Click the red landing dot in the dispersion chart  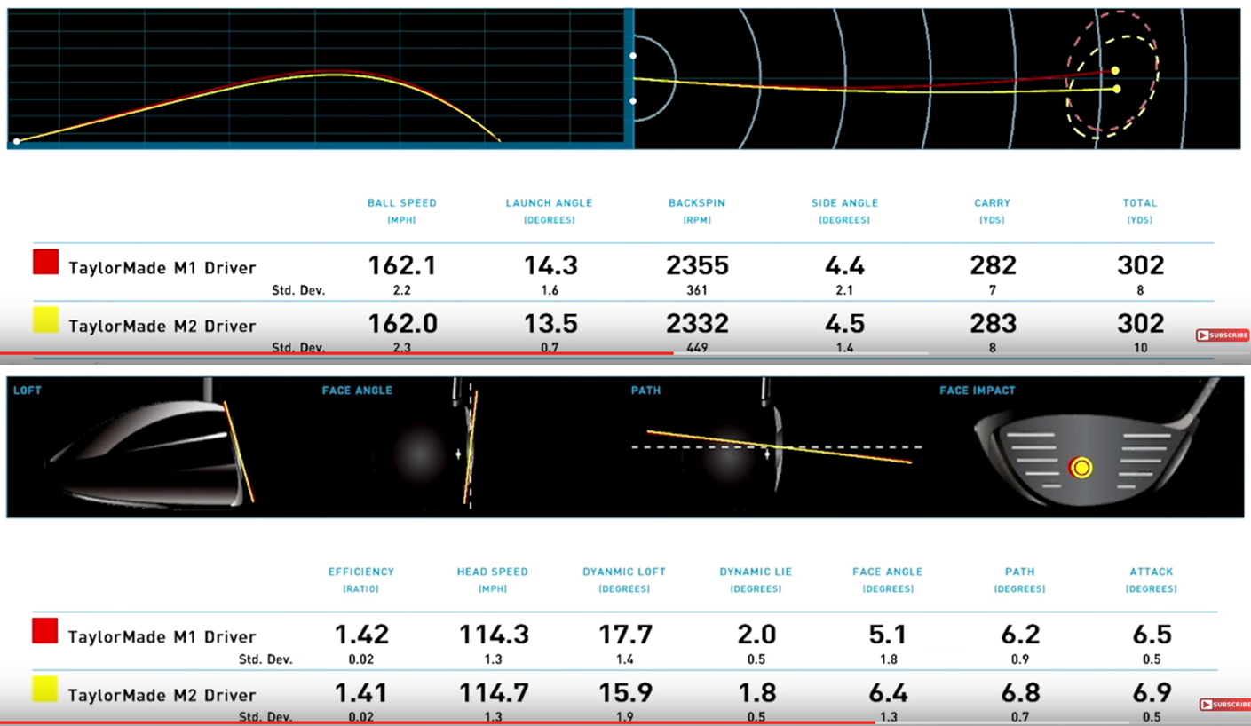tap(1115, 70)
